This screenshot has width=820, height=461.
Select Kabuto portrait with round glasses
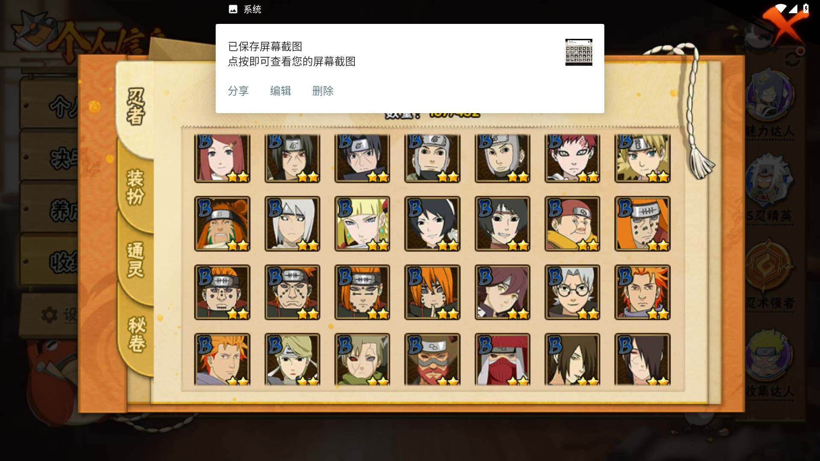click(x=572, y=292)
